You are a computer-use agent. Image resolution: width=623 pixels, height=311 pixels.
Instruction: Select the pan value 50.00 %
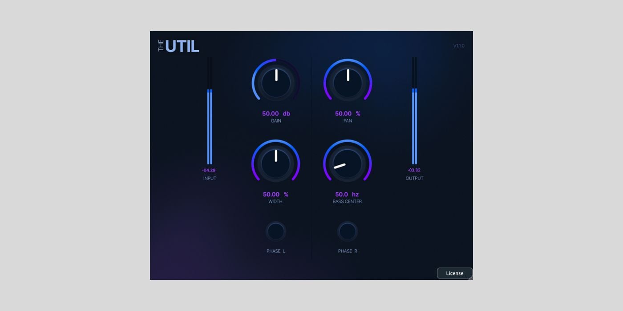348,114
